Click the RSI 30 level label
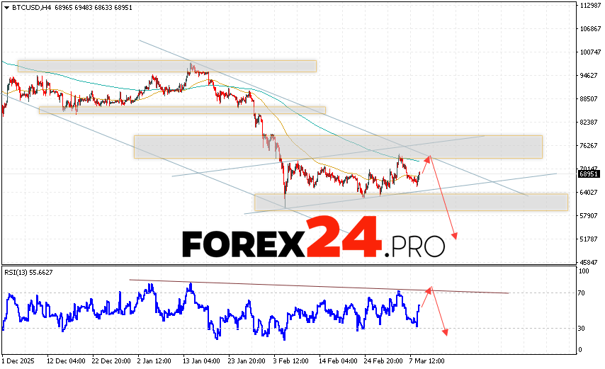Screen dimensions: 605x369 tap(584, 328)
